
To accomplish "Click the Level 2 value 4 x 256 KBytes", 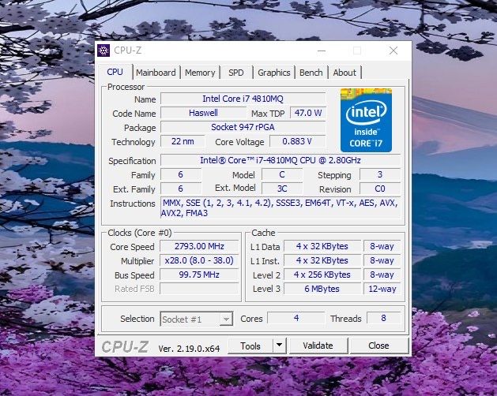I will pos(322,275).
